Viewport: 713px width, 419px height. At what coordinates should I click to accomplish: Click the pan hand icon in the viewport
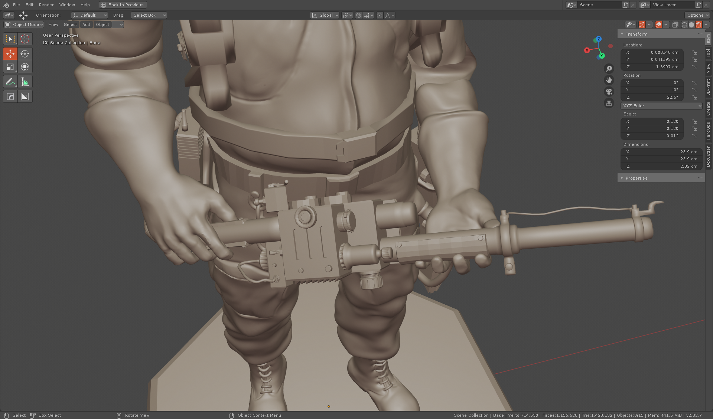[x=609, y=80]
